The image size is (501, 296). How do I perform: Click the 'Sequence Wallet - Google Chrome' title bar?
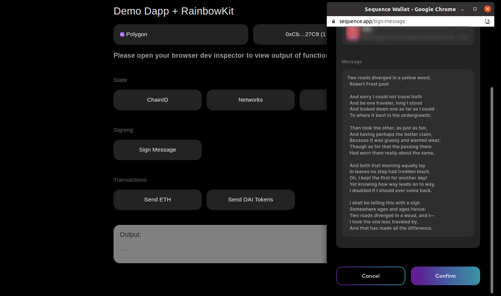(410, 9)
